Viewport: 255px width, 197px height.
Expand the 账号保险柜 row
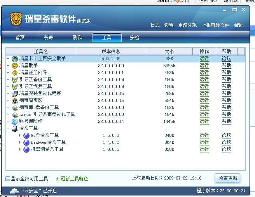(8, 121)
